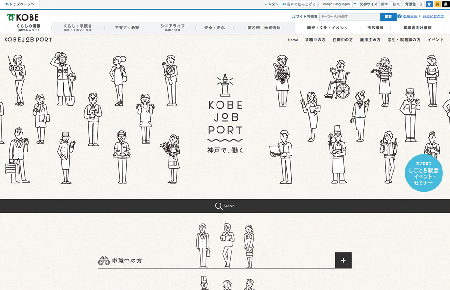Open the くらし・手続き menu
Screen dimensions: 450x290
click(x=78, y=28)
